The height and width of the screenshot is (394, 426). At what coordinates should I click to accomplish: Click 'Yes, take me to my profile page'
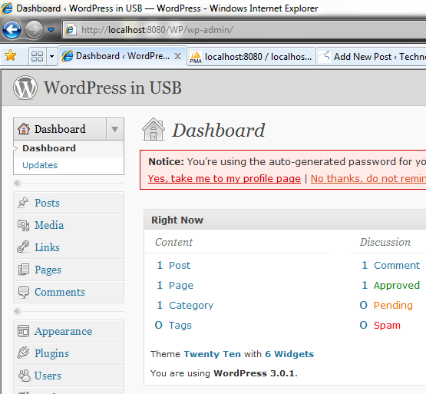click(224, 178)
